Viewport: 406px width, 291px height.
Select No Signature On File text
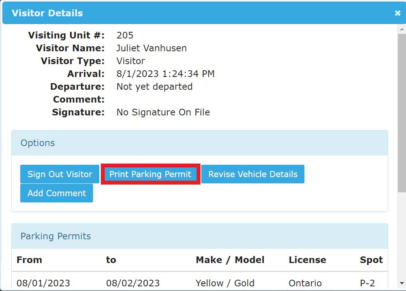(163, 112)
